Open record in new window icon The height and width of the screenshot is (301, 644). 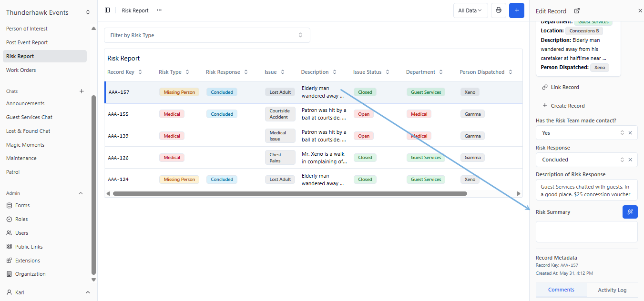(577, 11)
